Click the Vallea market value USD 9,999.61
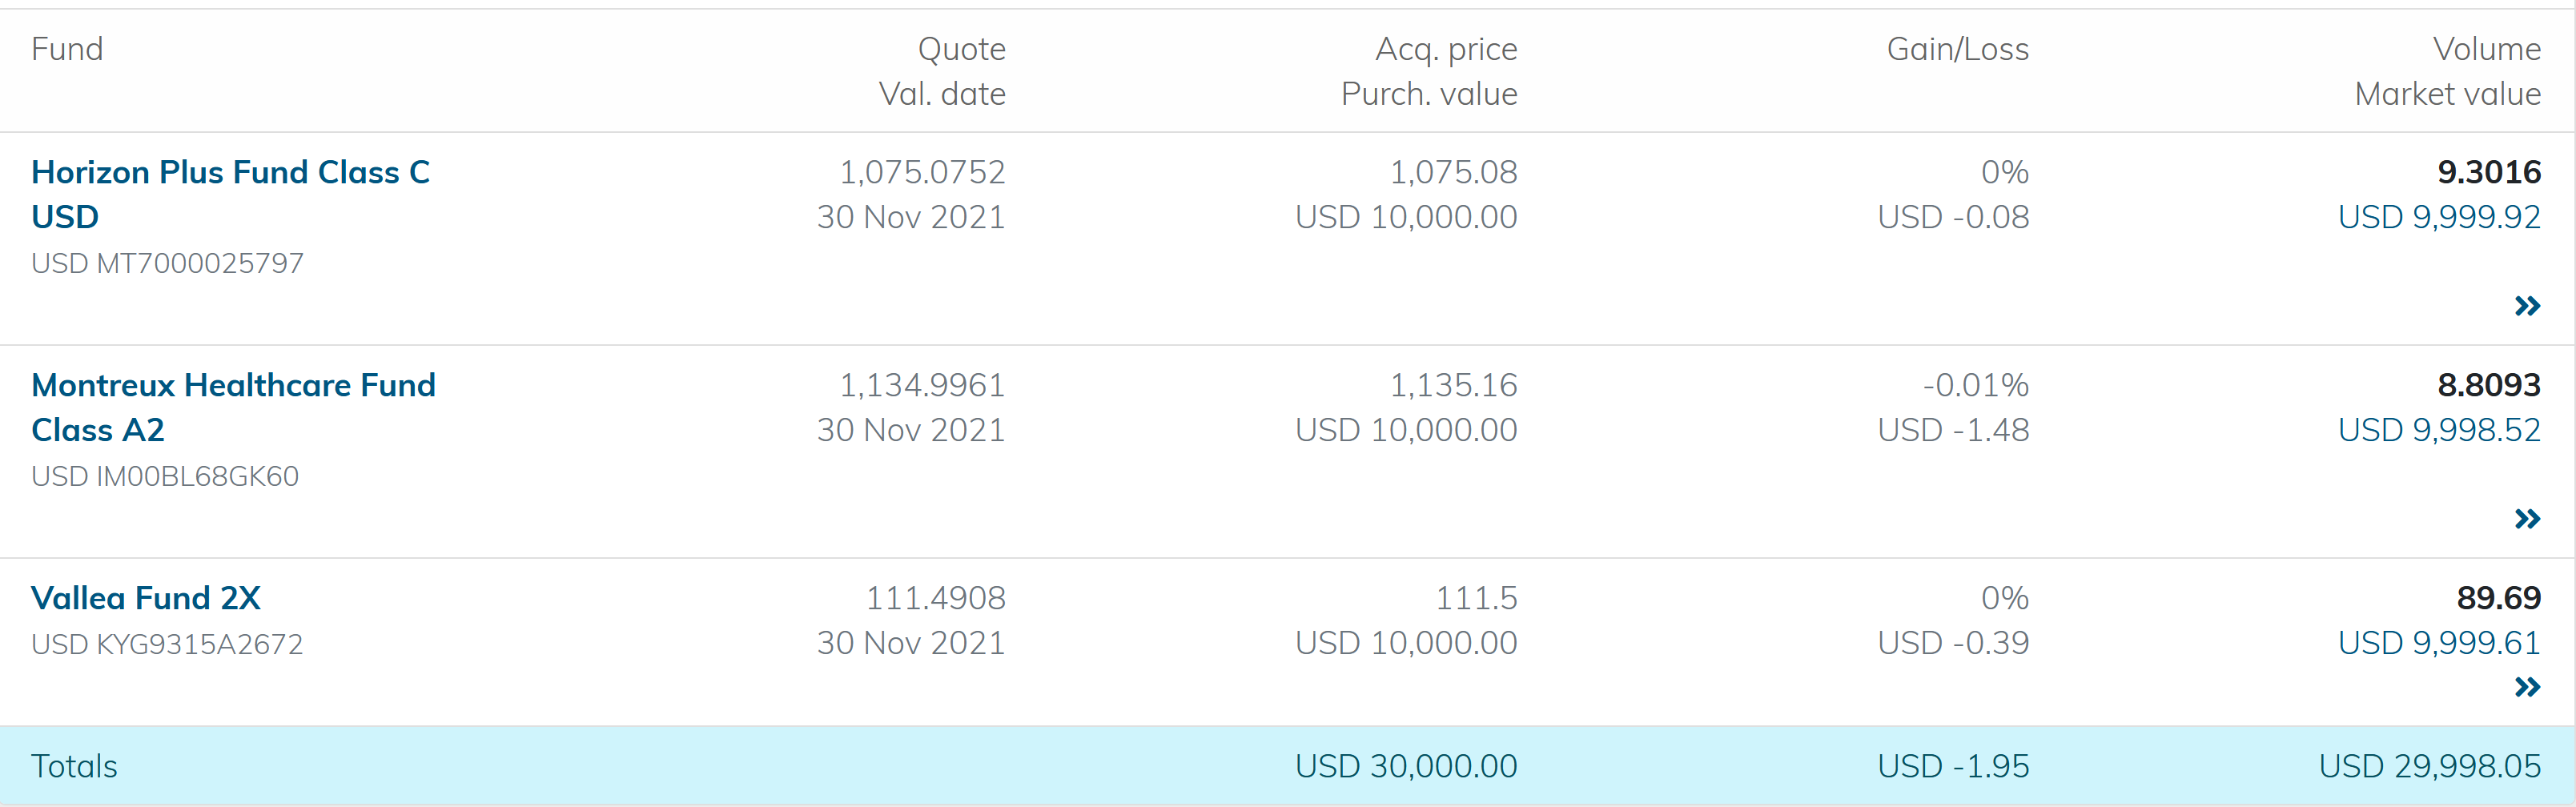This screenshot has height=807, width=2576. pyautogui.click(x=2438, y=643)
